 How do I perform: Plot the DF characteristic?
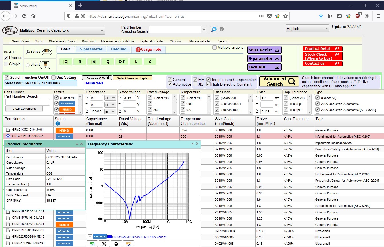pyautogui.click(x=122, y=62)
